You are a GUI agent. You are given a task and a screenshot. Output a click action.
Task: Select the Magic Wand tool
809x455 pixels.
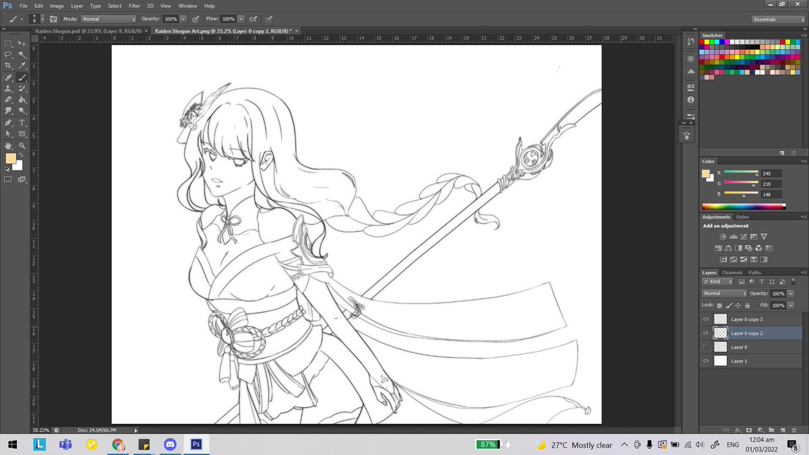point(22,55)
